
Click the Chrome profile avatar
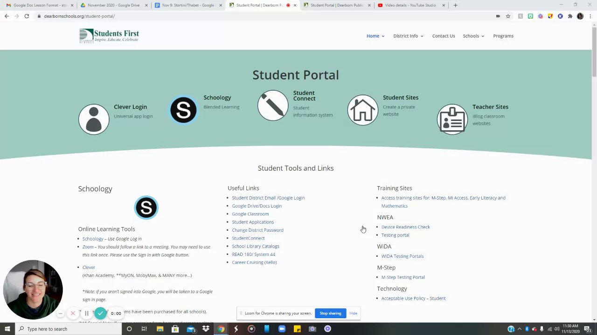(x=580, y=16)
